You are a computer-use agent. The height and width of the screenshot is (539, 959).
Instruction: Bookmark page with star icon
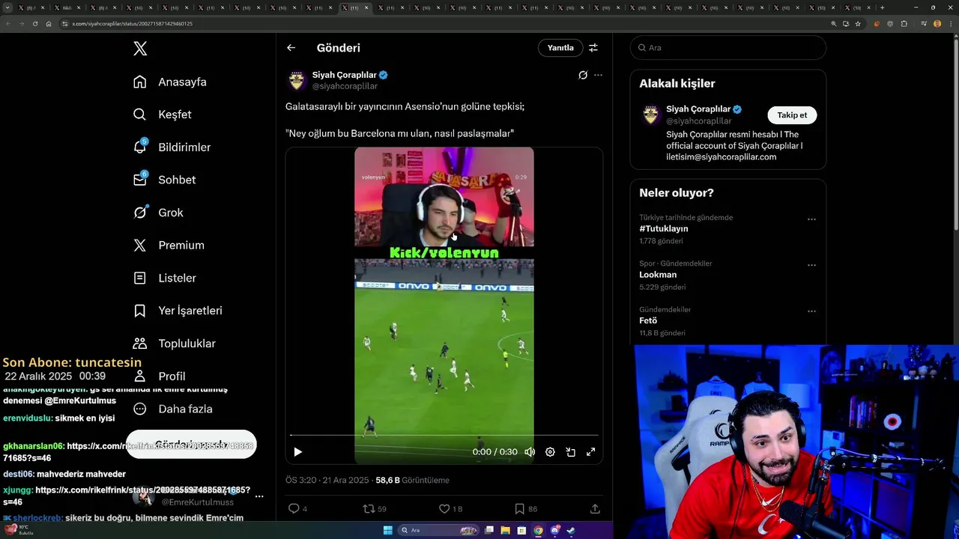point(858,24)
